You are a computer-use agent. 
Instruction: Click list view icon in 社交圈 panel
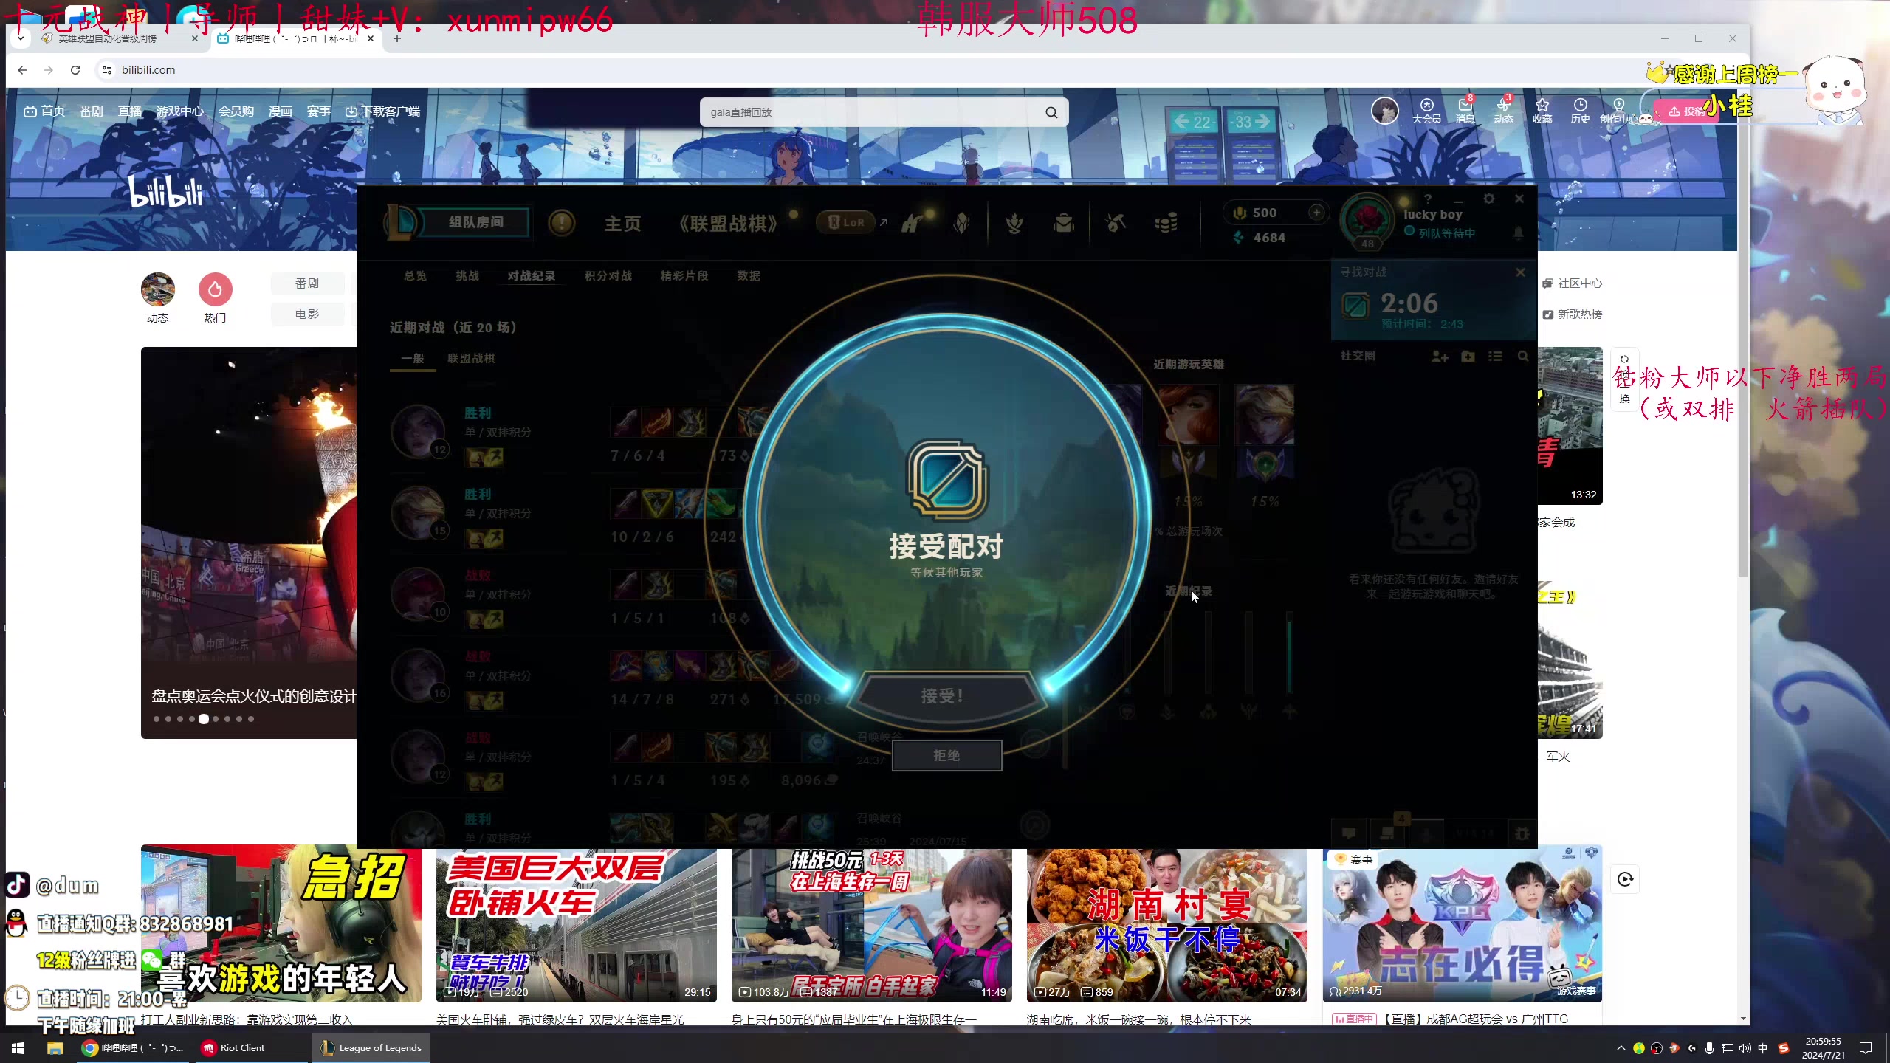1495,357
